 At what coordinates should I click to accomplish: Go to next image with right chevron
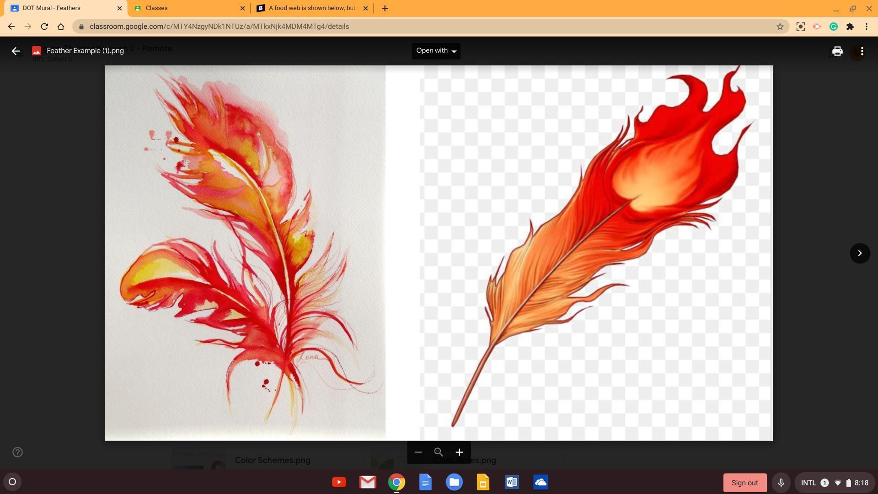click(x=860, y=253)
